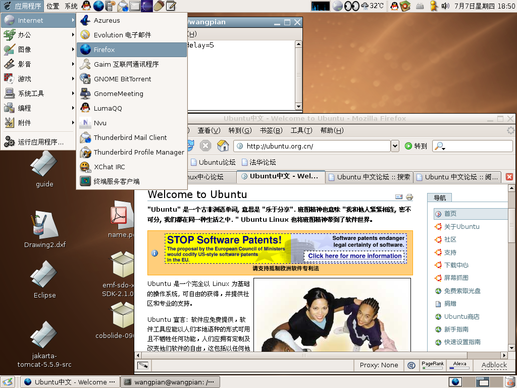517x388 pixels.
Task: Switch to wangpian terminal taskbar button
Action: click(170, 382)
